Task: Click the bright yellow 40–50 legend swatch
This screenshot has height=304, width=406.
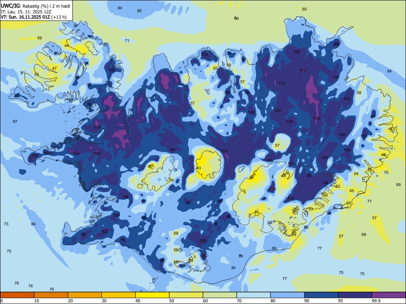Action: (x=152, y=295)
